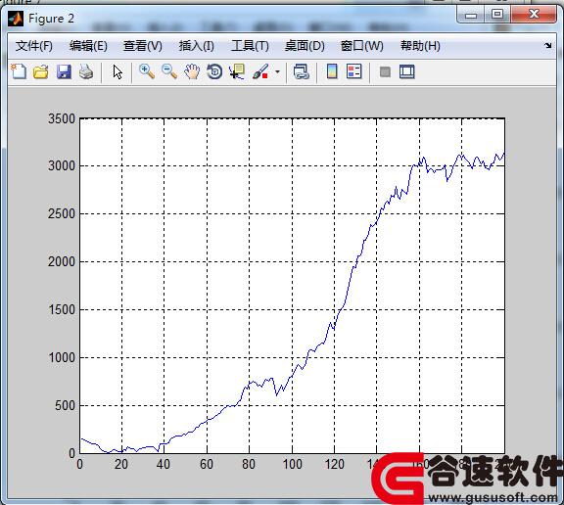Viewport: 564px width, 505px height.
Task: Open the 窗口(W) menu
Action: click(x=362, y=46)
